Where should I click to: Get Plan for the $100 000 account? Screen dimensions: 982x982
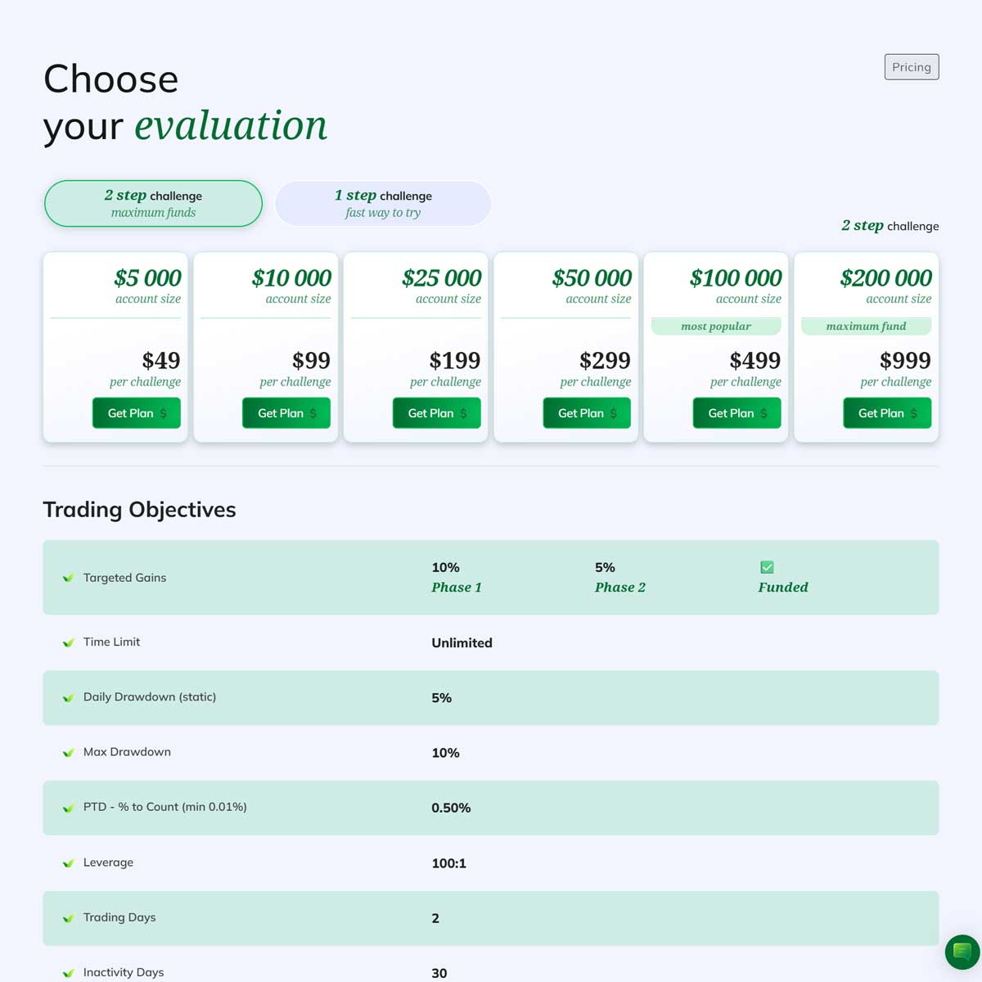(x=737, y=413)
